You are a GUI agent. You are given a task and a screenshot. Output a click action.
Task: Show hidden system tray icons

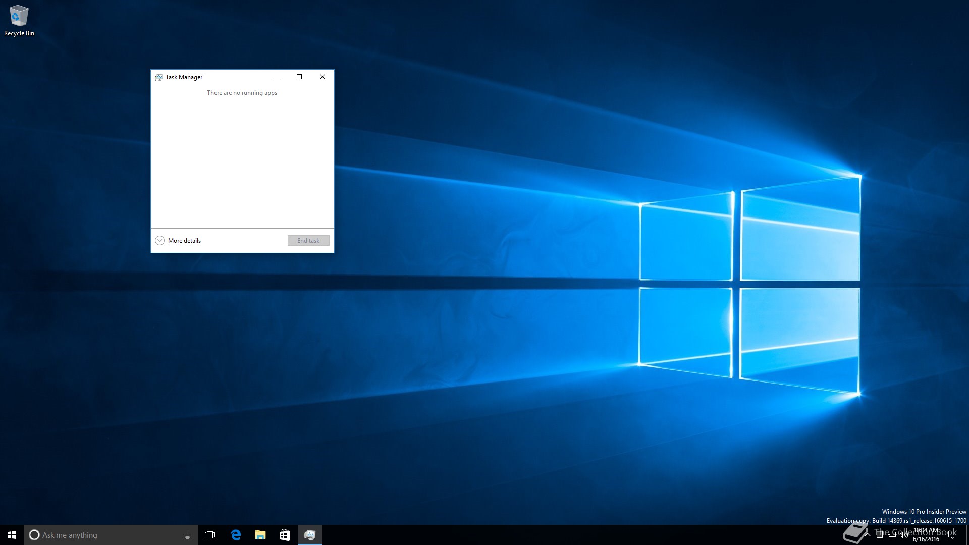pos(868,535)
